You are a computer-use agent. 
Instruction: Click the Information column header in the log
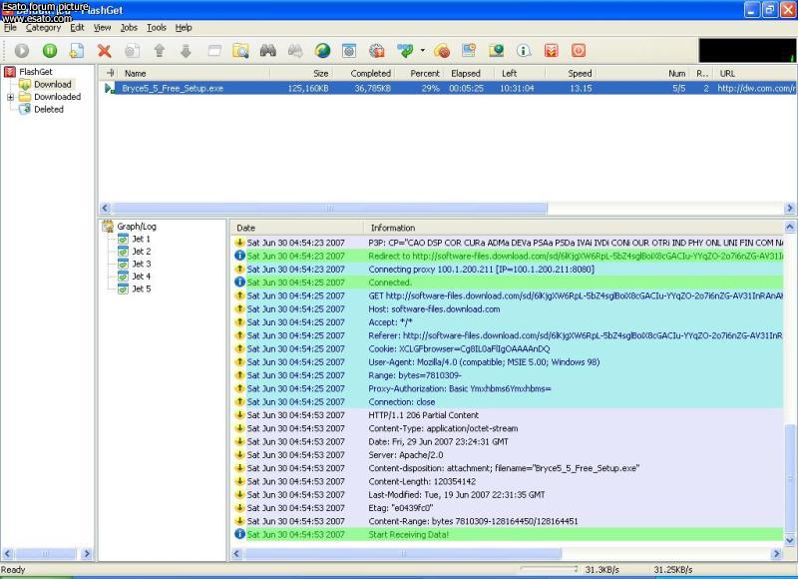574,228
